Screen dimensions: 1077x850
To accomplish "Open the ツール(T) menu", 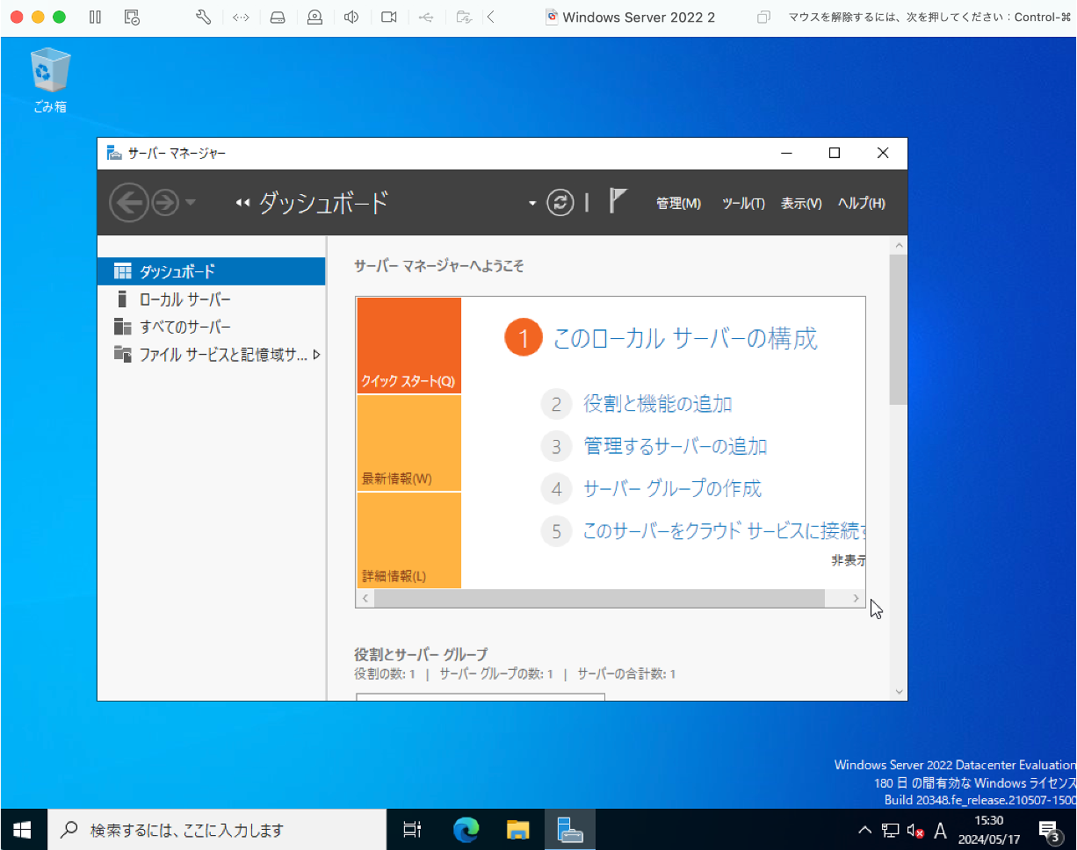I will (x=743, y=204).
